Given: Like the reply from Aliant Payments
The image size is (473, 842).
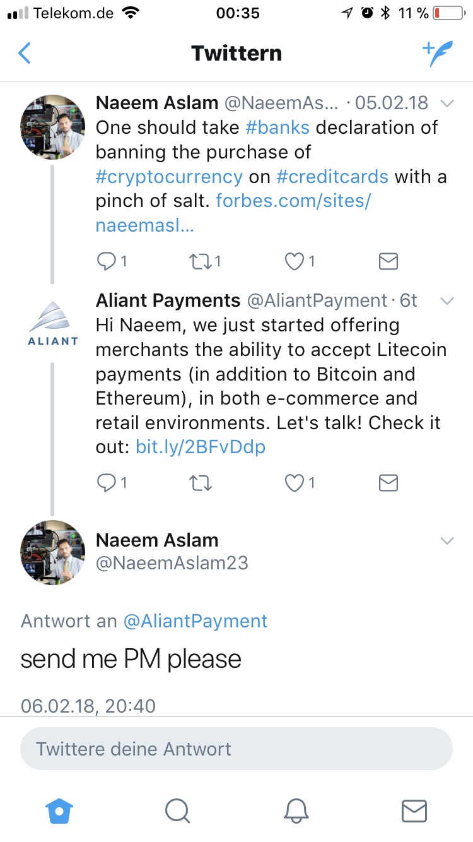Looking at the screenshot, I should click(x=294, y=483).
